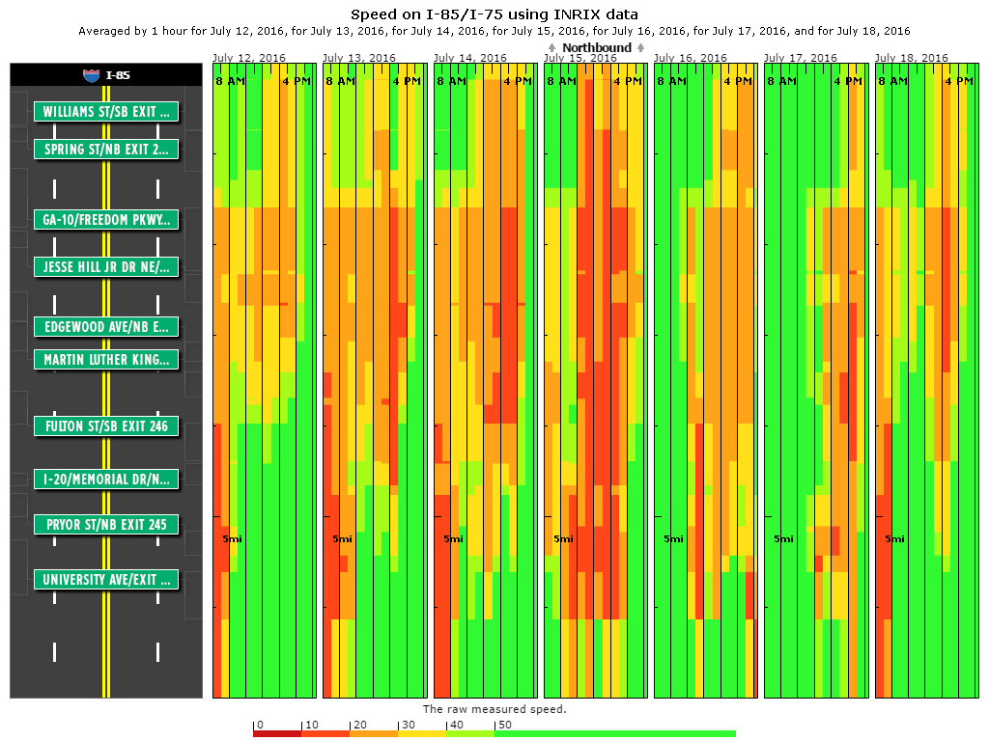Click the red-orange 10–20 legend segment
The height and width of the screenshot is (741, 989).
[325, 733]
